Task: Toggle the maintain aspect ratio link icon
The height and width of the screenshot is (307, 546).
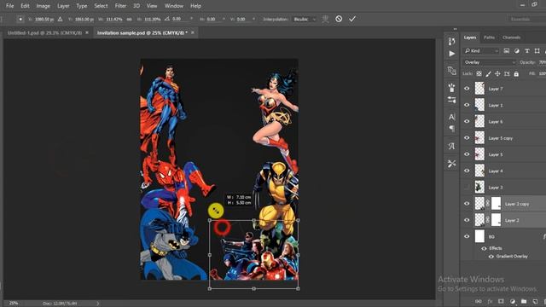Action: (x=129, y=19)
